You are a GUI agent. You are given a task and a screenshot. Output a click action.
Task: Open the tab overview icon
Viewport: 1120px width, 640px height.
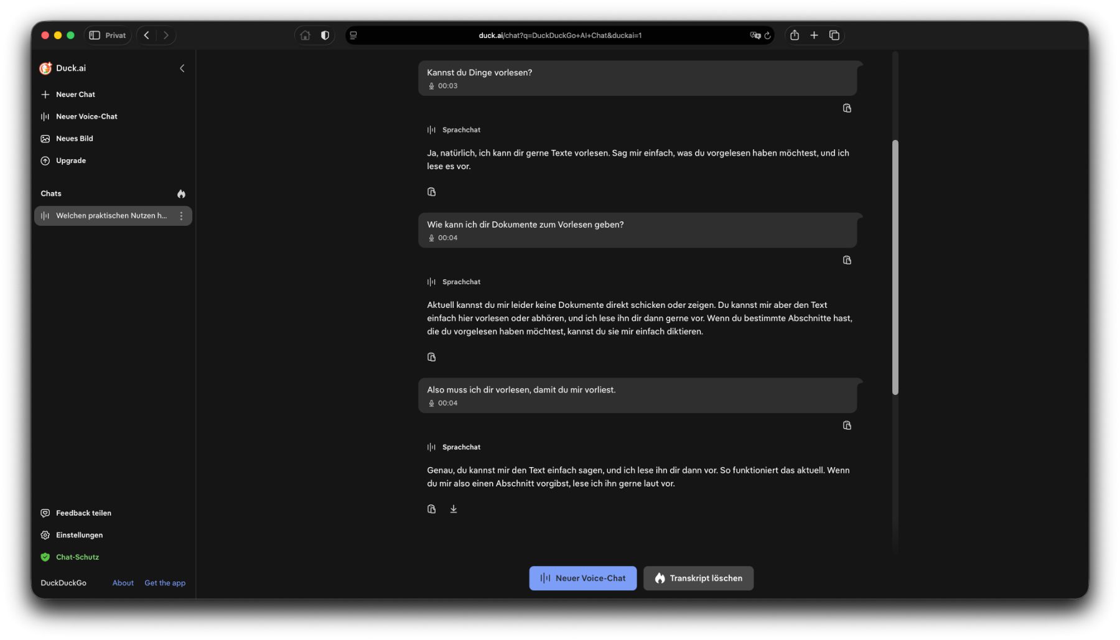click(x=834, y=35)
